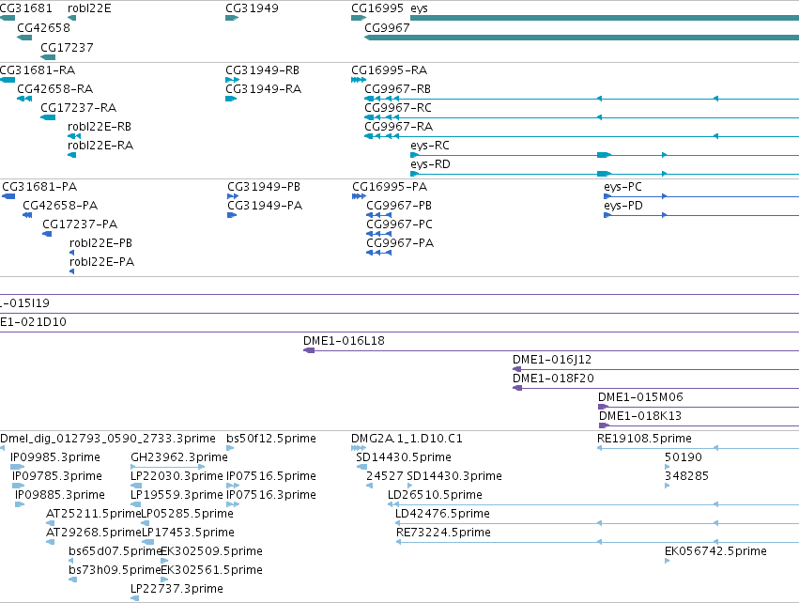Select protein CG17237-PA
Screen dimensions: 799x603
80,224
